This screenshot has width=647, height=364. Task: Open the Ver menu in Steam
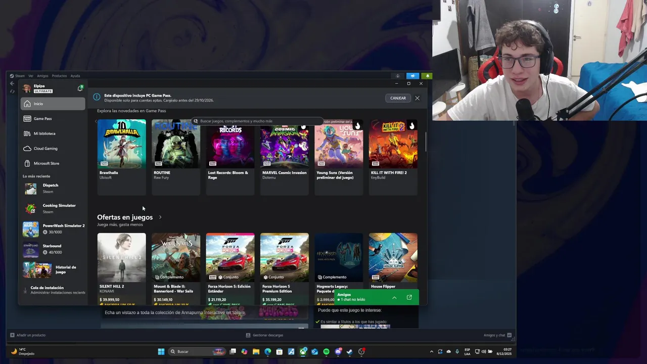click(x=31, y=76)
